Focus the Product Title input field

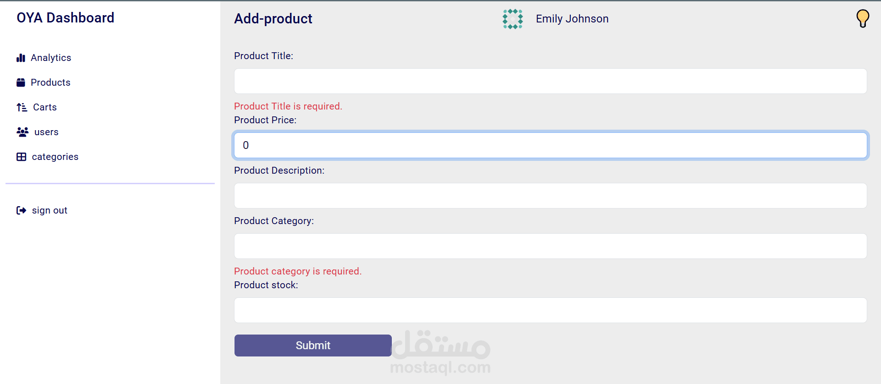[550, 81]
